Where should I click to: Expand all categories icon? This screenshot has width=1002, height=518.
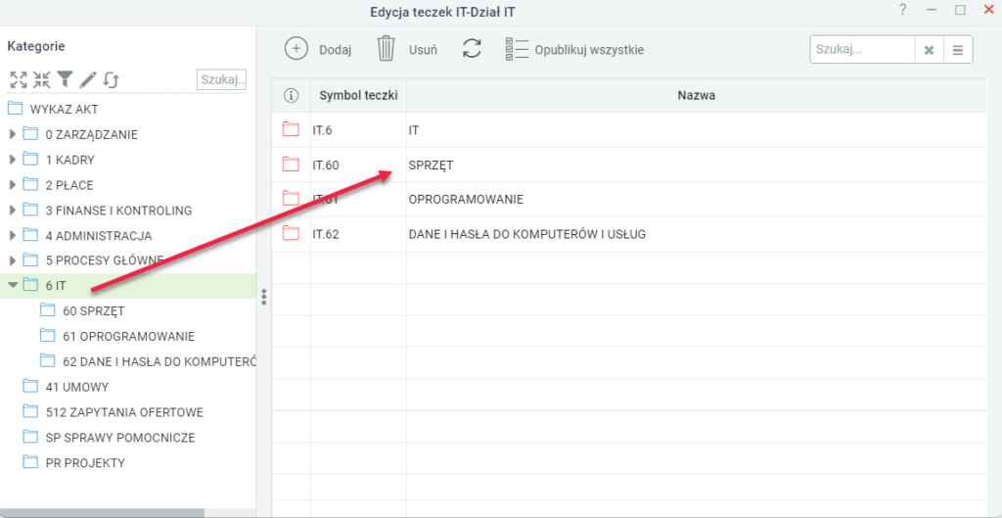19,80
